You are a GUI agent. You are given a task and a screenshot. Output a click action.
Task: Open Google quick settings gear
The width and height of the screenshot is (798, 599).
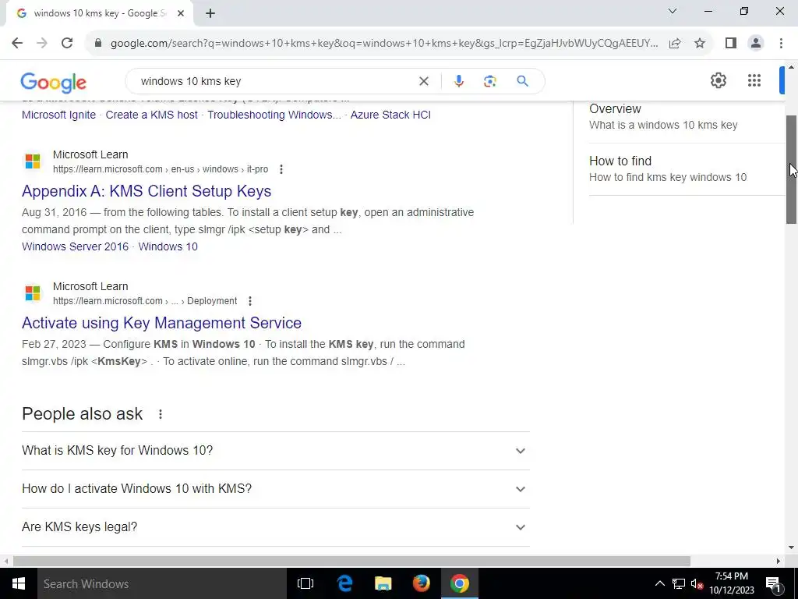pyautogui.click(x=718, y=80)
